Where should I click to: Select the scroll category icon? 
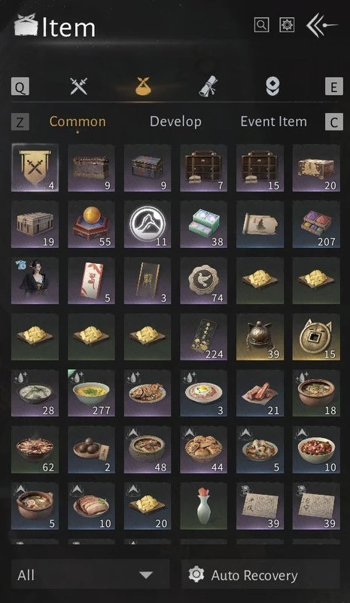[x=208, y=86]
